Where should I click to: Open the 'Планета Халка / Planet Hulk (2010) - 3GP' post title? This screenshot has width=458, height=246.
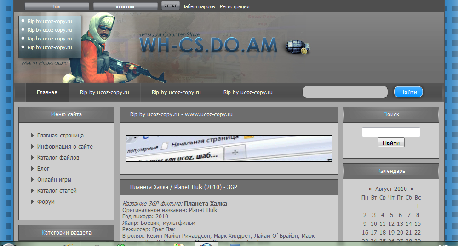183,187
